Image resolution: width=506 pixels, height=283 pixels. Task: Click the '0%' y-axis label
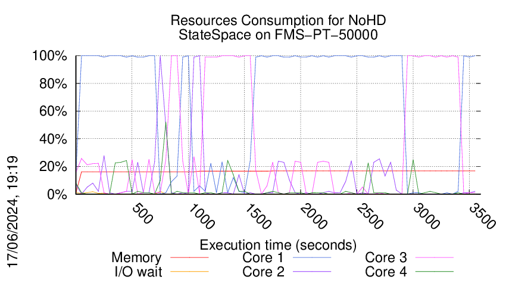click(57, 194)
